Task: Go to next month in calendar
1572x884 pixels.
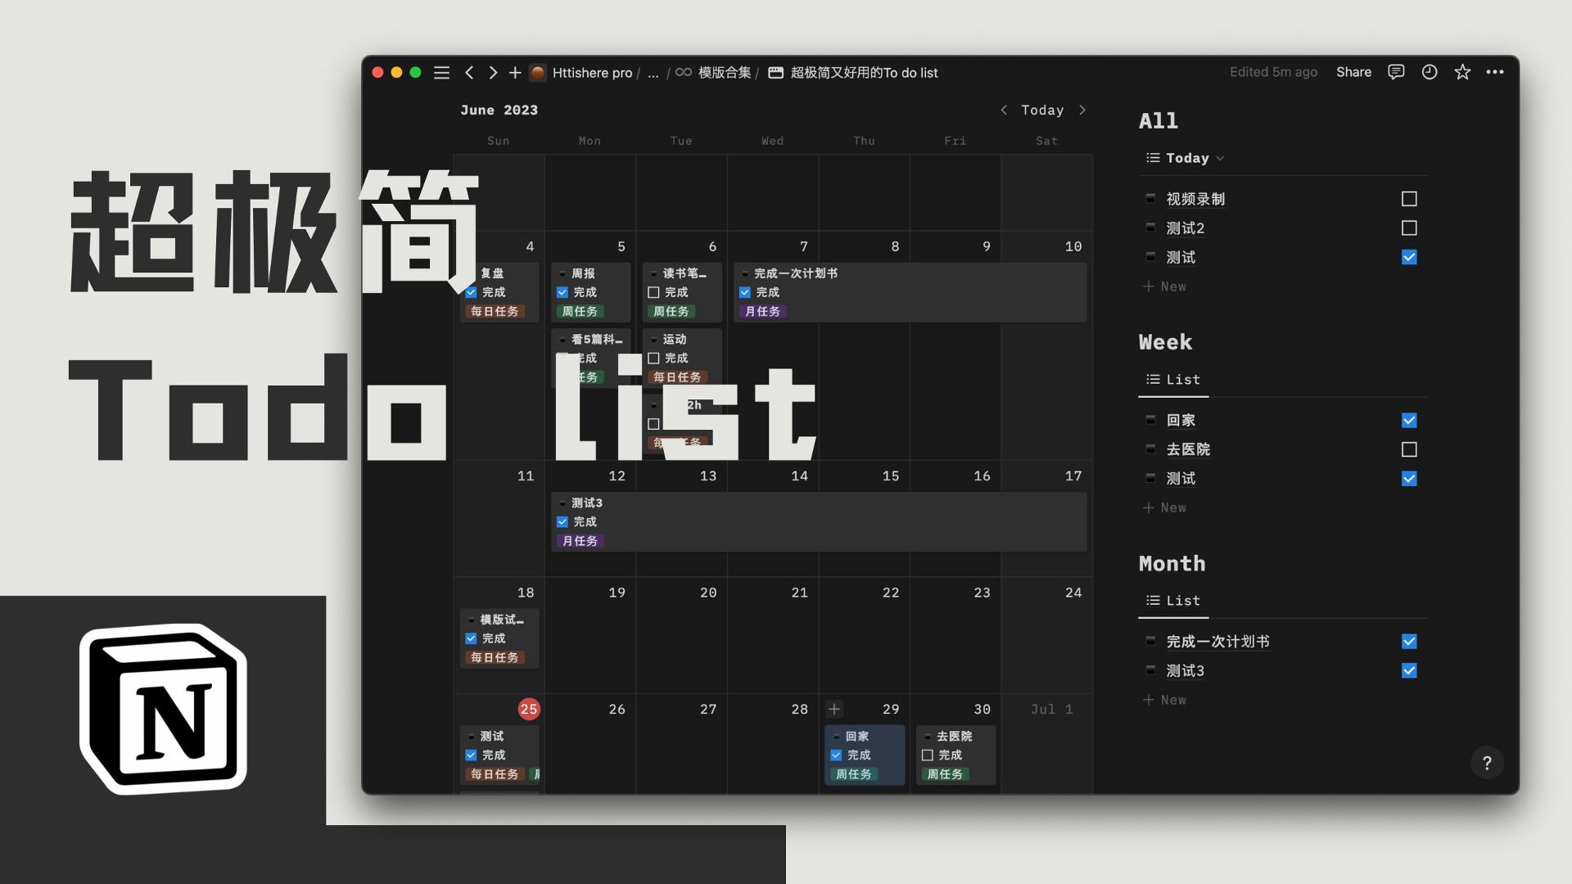Action: pos(1082,110)
